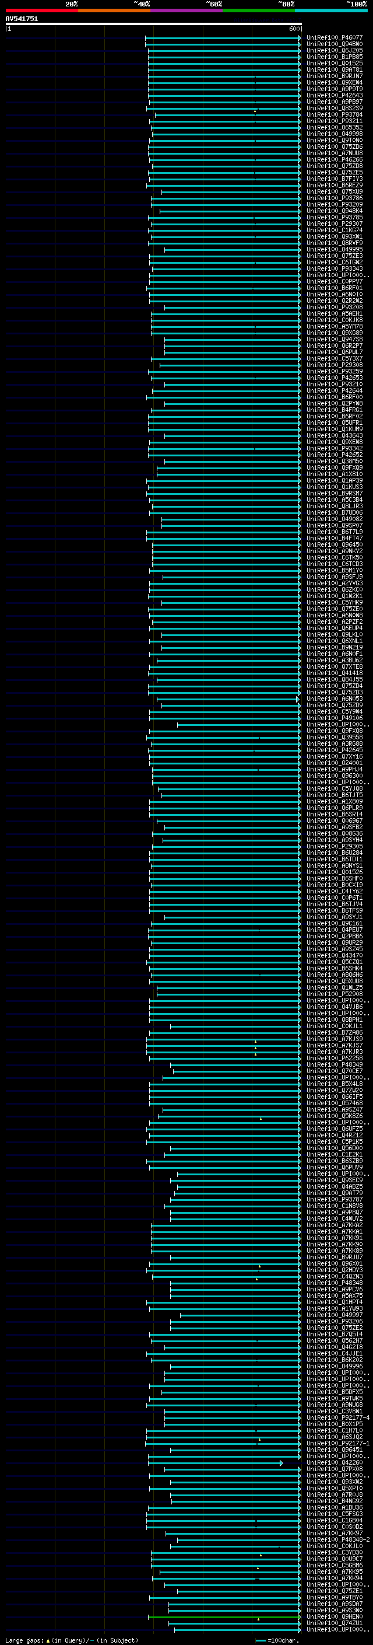The height and width of the screenshot is (1645, 373).
Task: Select hit label UniRef100_Q9HEN0
Action: tap(335, 1617)
